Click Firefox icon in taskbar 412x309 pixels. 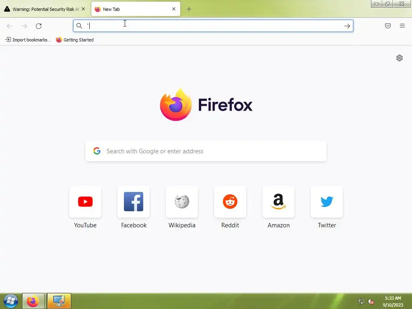click(x=33, y=301)
